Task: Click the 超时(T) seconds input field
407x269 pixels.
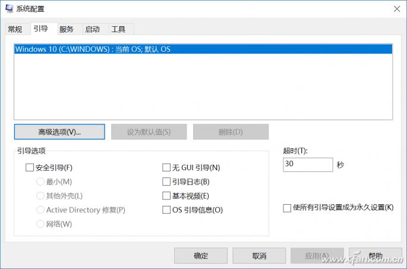Action: [308, 164]
